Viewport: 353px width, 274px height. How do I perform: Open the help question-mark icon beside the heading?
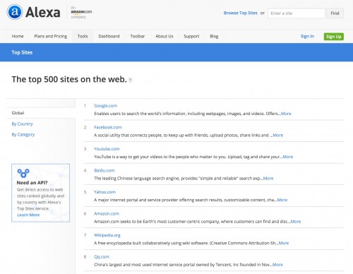pyautogui.click(x=131, y=80)
